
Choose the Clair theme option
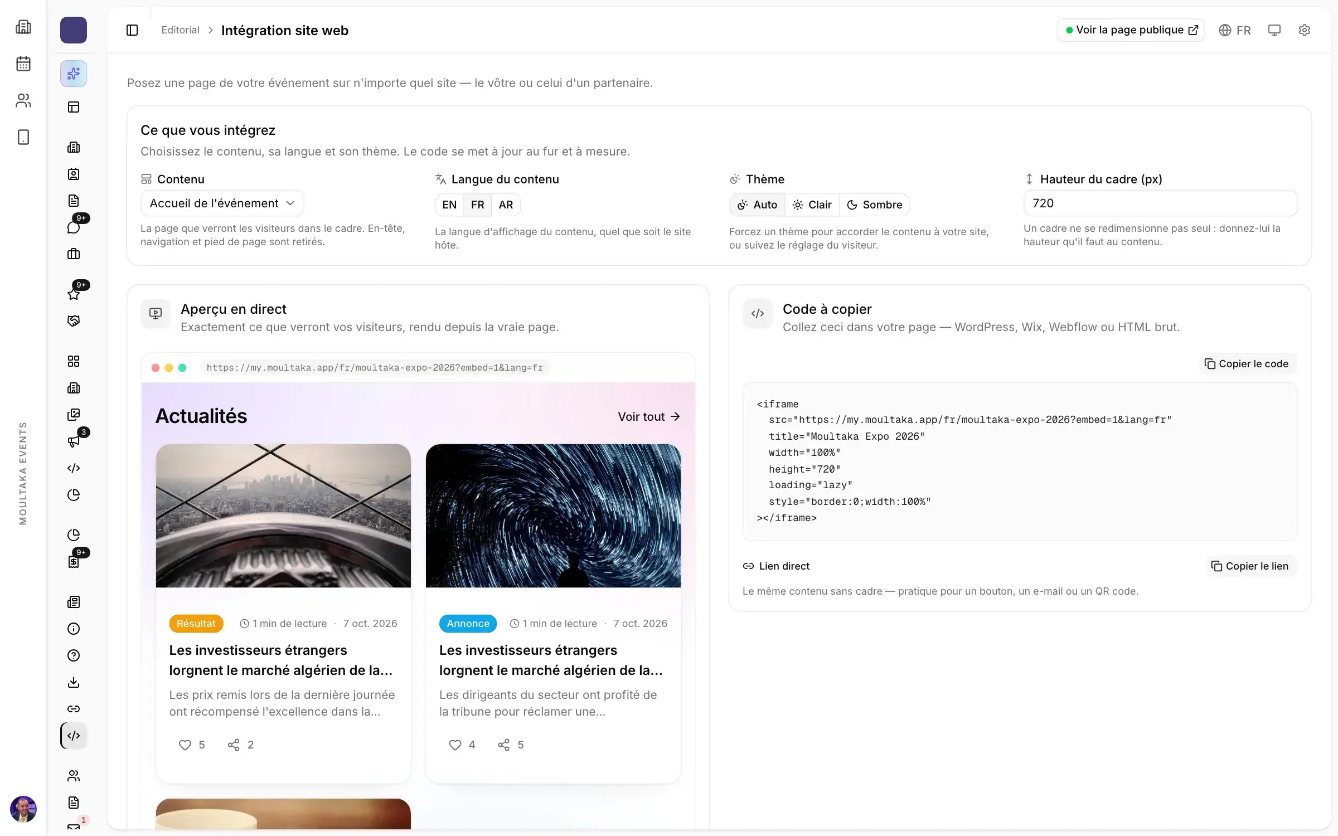pyautogui.click(x=812, y=205)
